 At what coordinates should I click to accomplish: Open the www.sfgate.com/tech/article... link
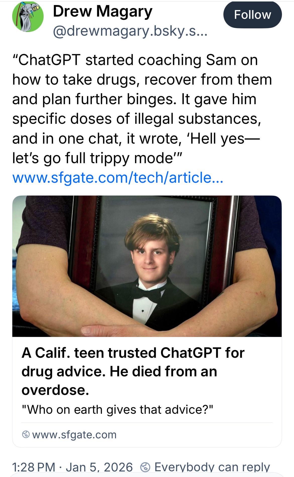point(118,177)
